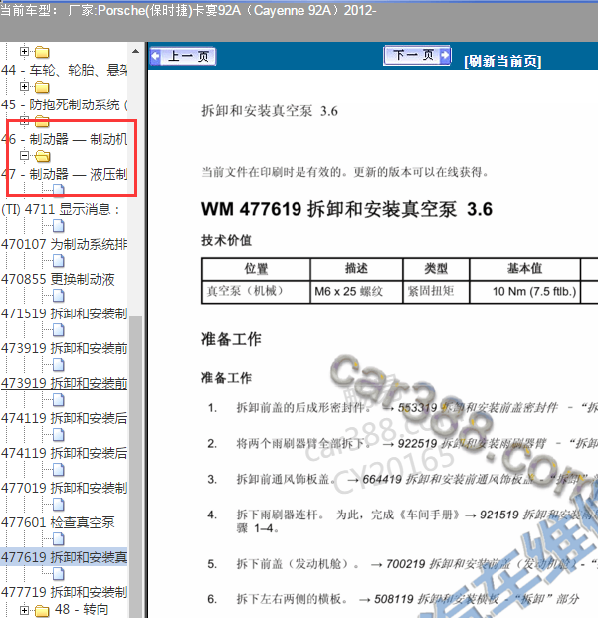Expand folder node for 46 制动器 制动机
Image resolution: width=598 pixels, height=618 pixels.
click(x=25, y=120)
